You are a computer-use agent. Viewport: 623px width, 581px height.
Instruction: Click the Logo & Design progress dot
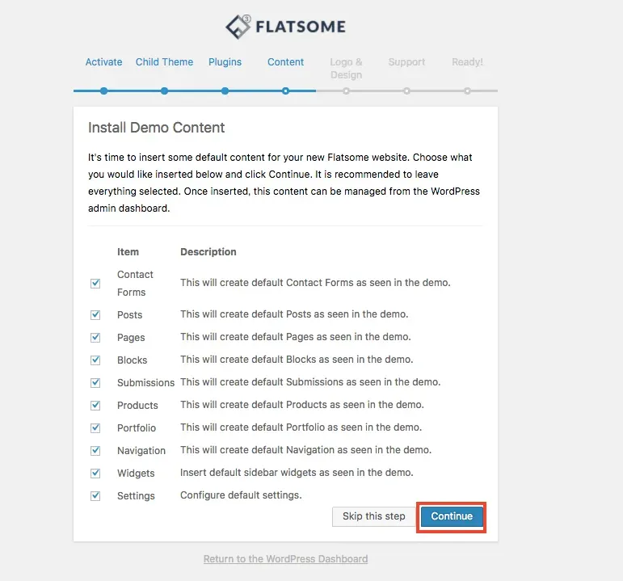coord(346,91)
